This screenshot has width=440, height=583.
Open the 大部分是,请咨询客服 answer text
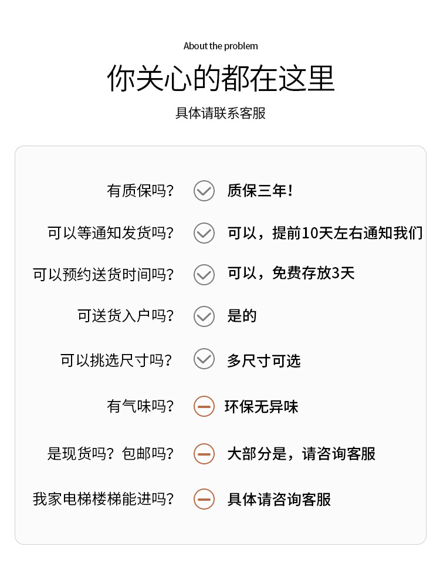(302, 454)
